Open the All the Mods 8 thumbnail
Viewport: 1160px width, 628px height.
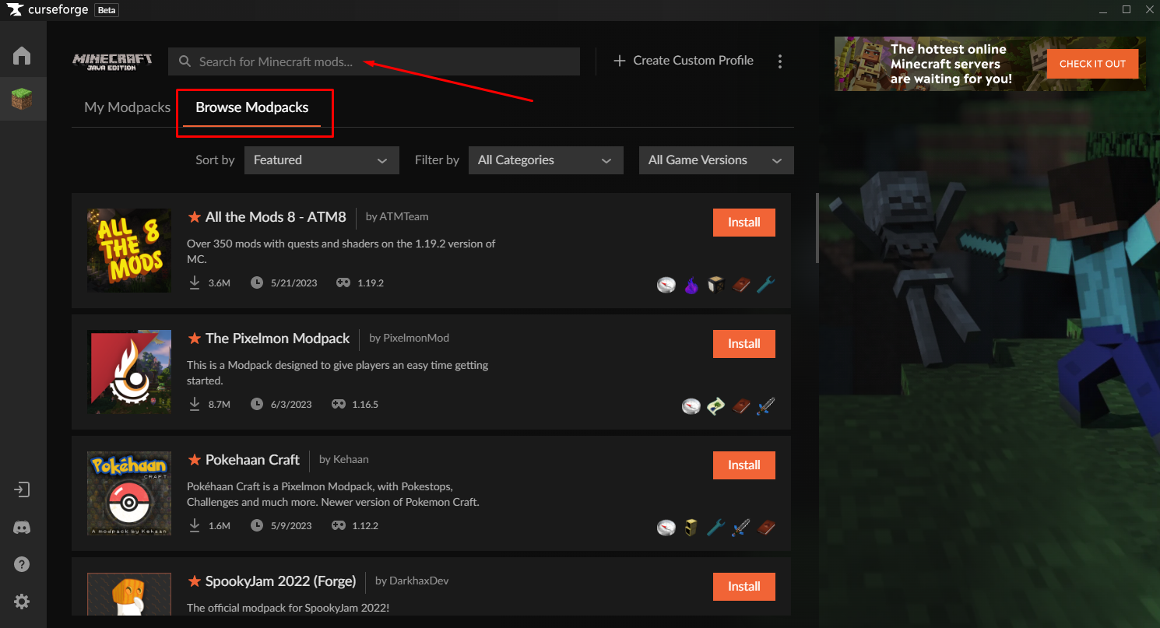pos(129,251)
